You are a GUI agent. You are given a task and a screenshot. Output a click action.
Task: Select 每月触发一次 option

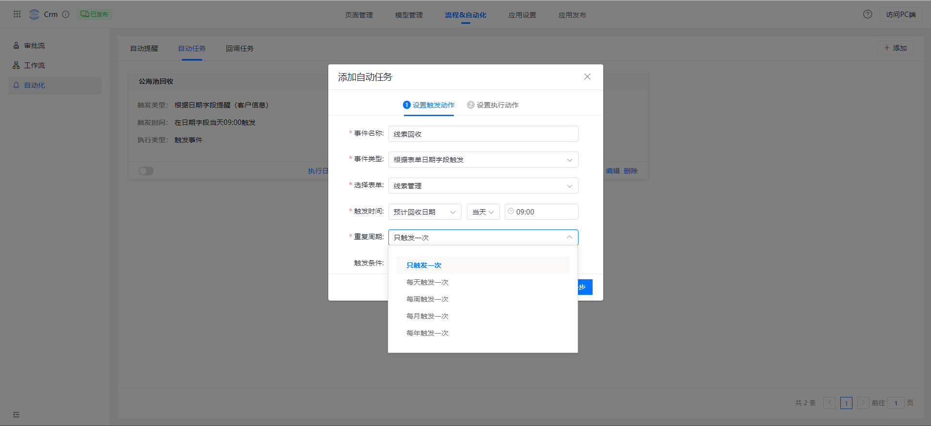[x=483, y=316]
